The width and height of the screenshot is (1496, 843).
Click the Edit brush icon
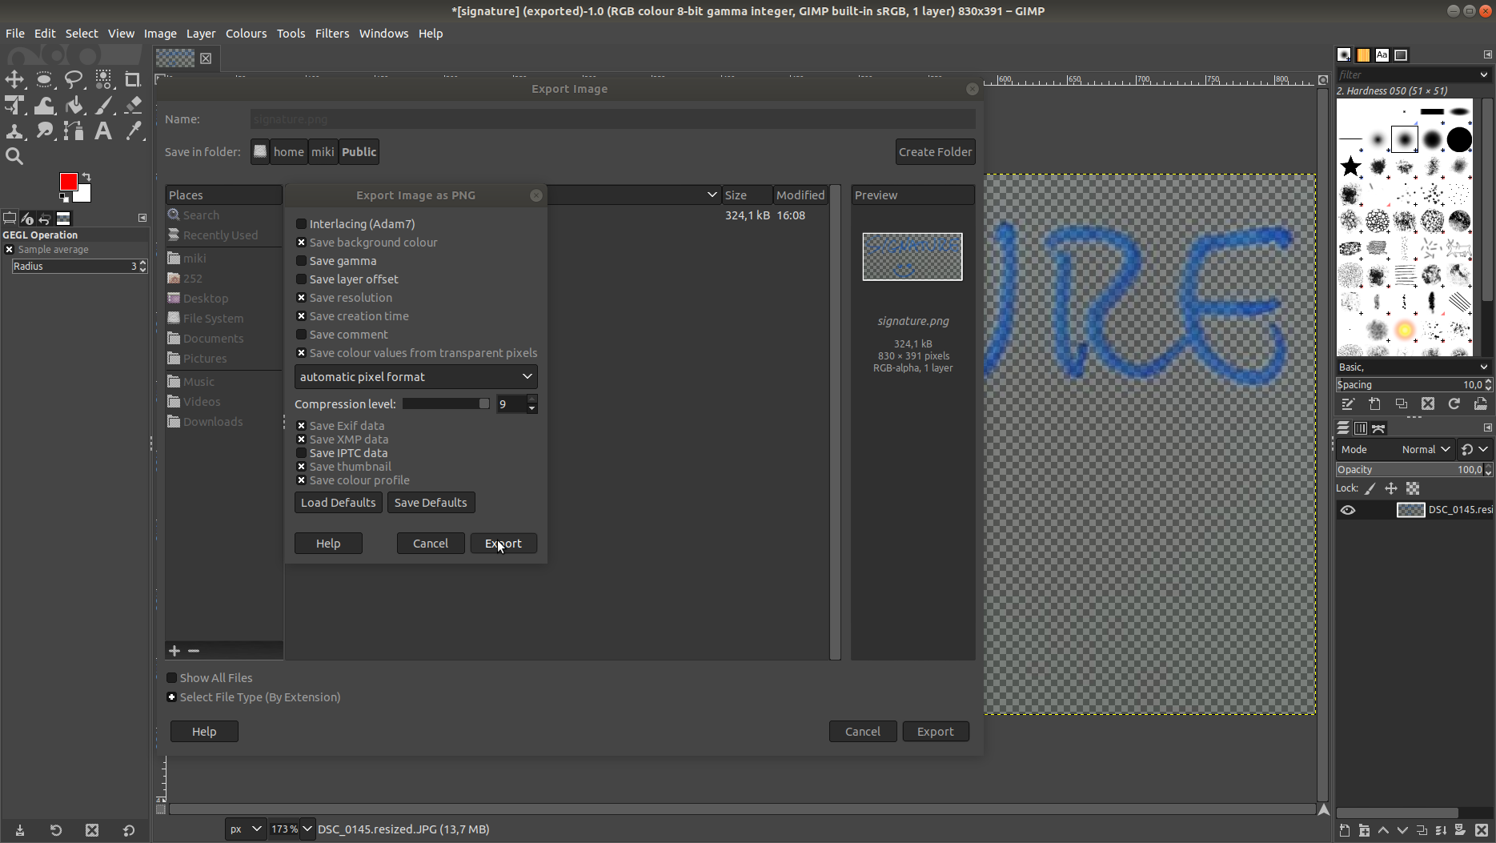point(1348,404)
